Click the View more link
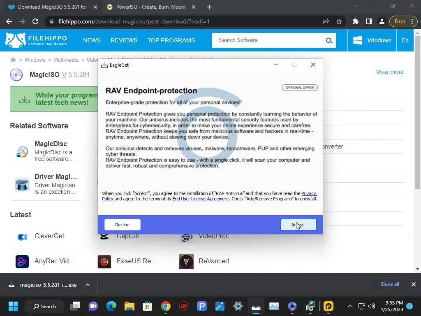421x316 pixels. pos(390,72)
